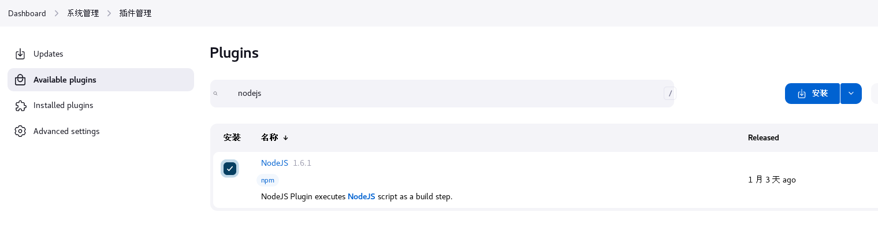Click the magnifier icon in search box
The height and width of the screenshot is (242, 878).
tap(215, 94)
